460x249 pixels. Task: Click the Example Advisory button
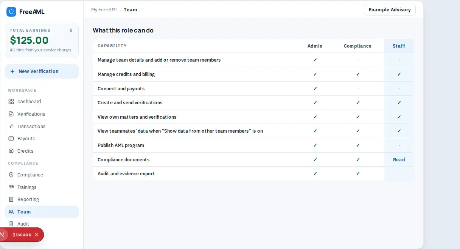(390, 10)
